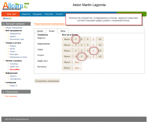Image resolution: width=148 pixels, height=122 pixels.
Task: Set Новости count to 1
Action: 76,39
